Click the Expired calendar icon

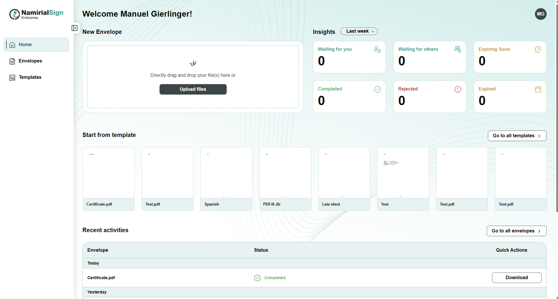(x=538, y=89)
